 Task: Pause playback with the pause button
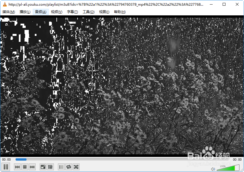(x=6, y=167)
